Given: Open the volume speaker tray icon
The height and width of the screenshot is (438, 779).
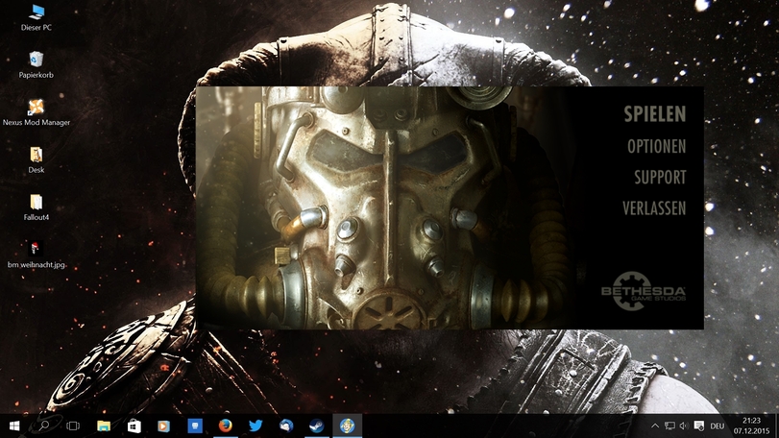Looking at the screenshot, I should (684, 426).
